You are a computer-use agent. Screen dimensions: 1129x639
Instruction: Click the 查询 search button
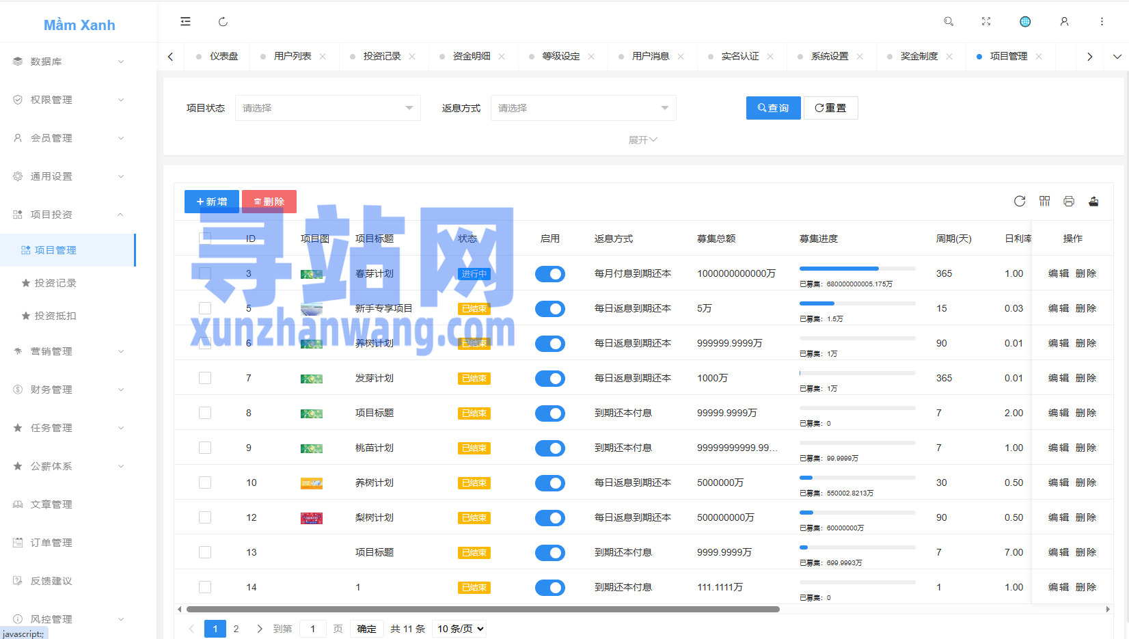(x=774, y=108)
